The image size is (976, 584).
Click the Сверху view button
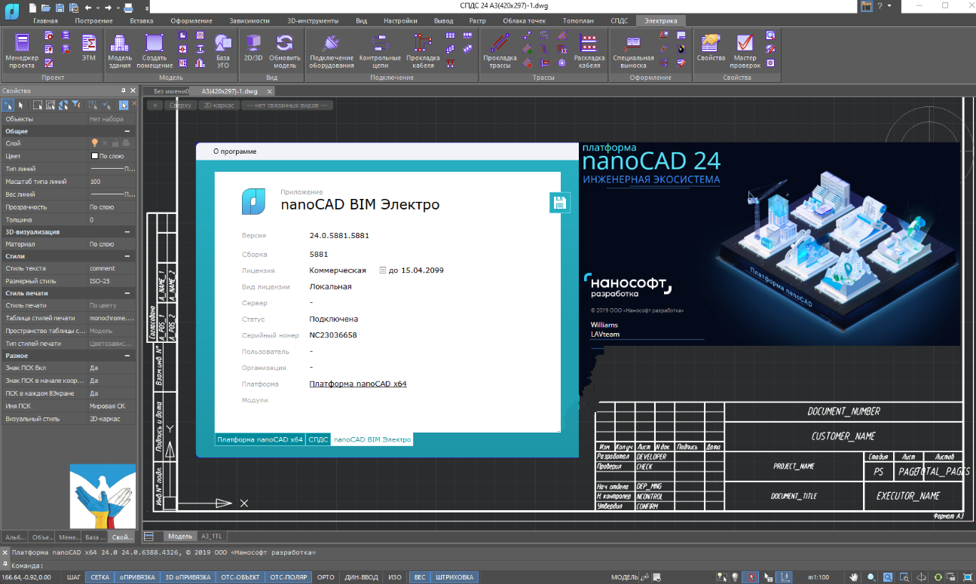(x=181, y=105)
